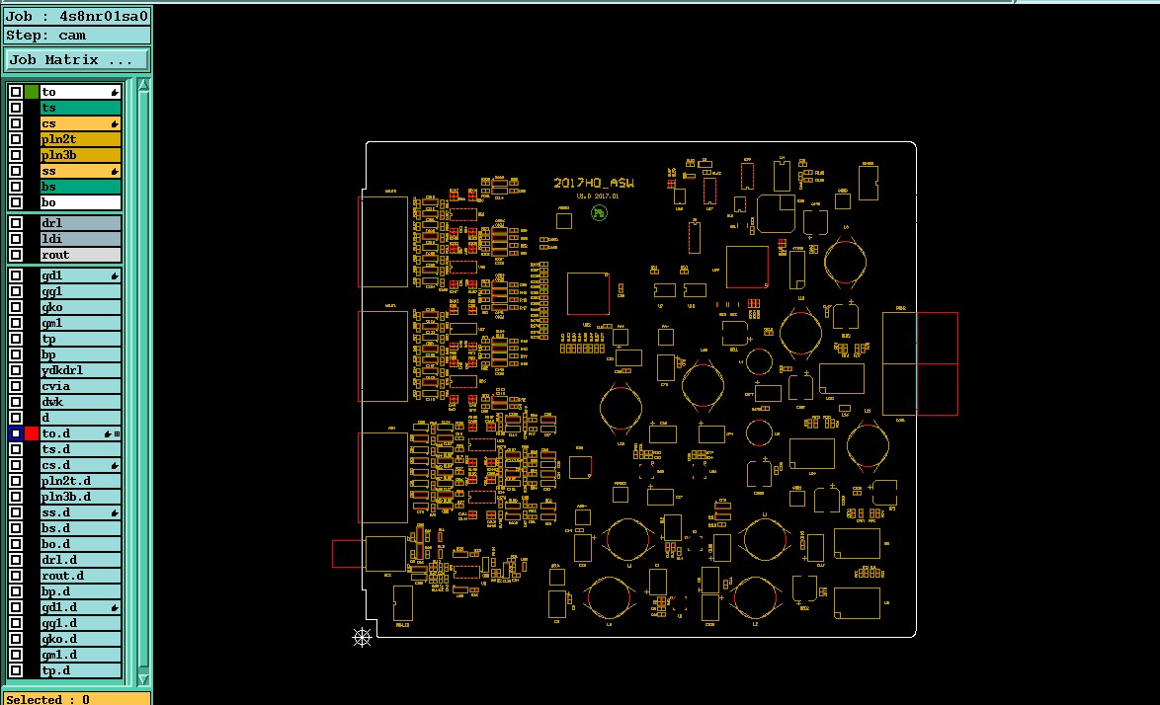Click the layer list vertical scrollbar track

pos(143,383)
